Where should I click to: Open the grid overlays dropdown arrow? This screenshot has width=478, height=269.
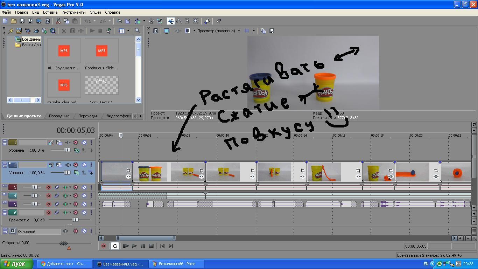click(x=254, y=31)
